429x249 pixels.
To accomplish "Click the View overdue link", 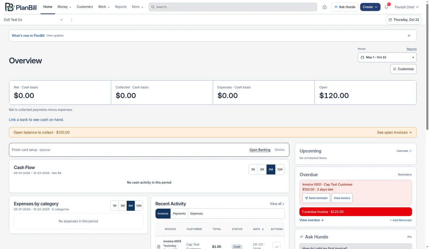I will (311, 220).
